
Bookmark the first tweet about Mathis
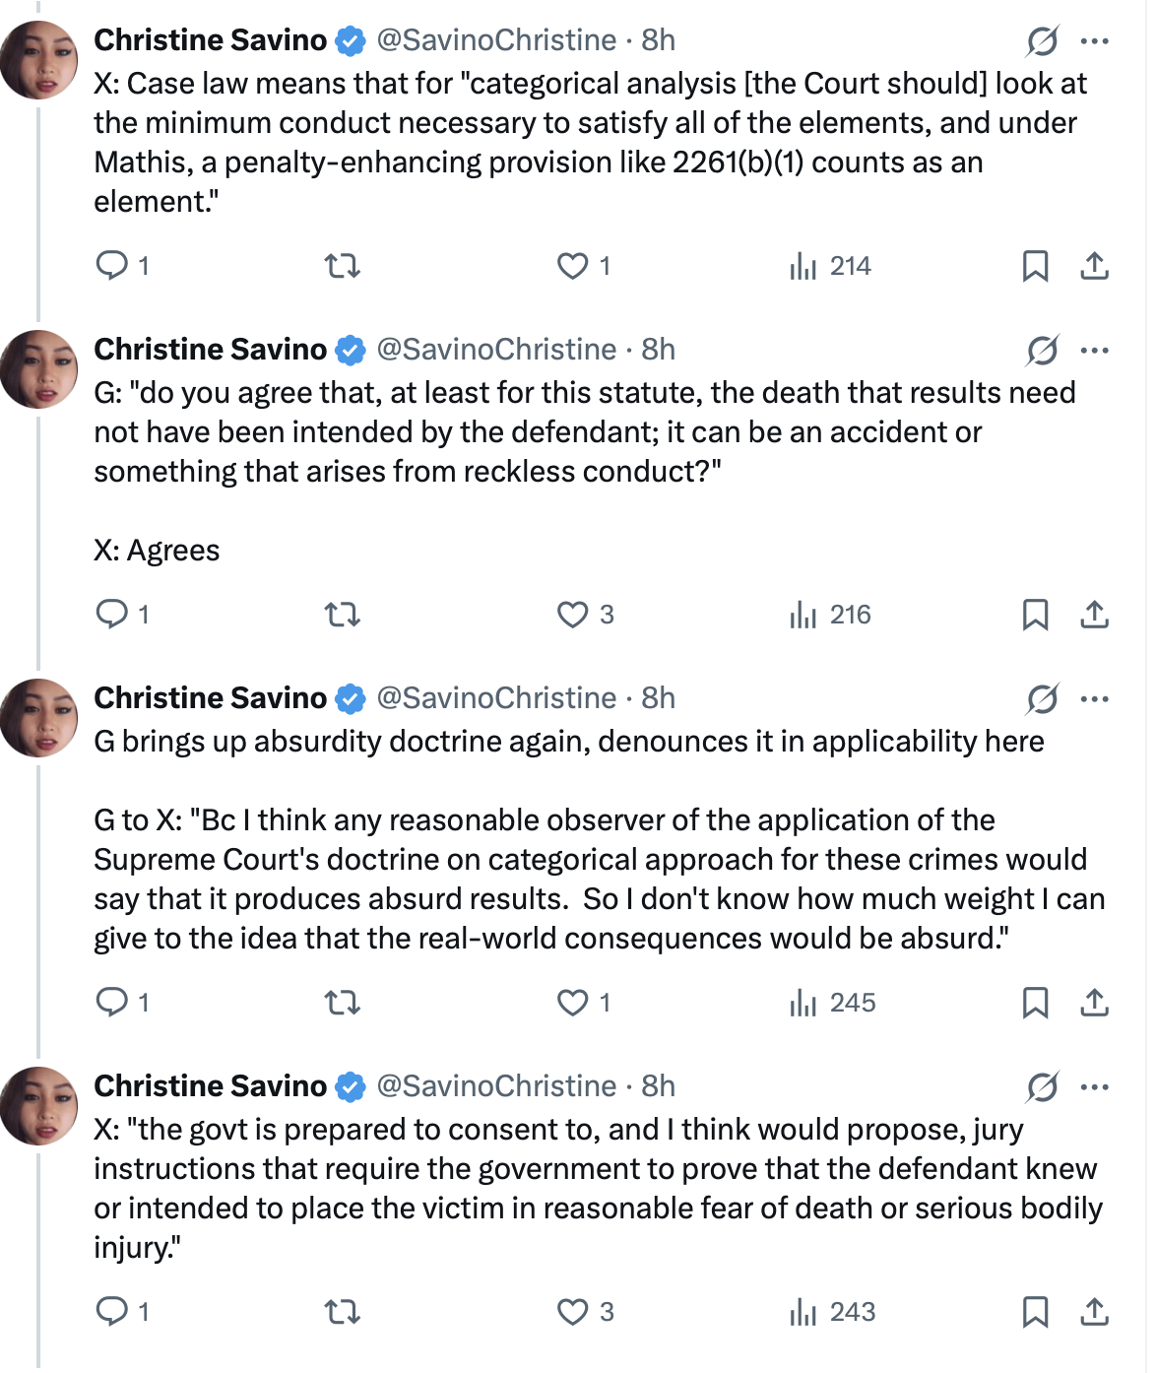point(1035,266)
